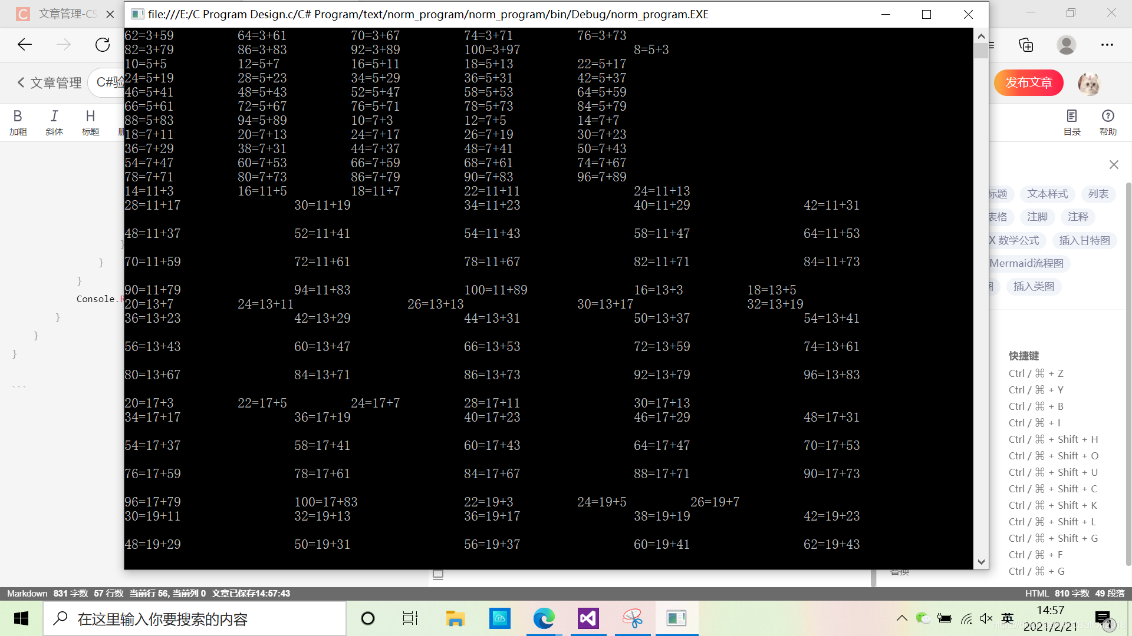The width and height of the screenshot is (1132, 636).
Task: Go back to 文章管理
Action: [50, 83]
